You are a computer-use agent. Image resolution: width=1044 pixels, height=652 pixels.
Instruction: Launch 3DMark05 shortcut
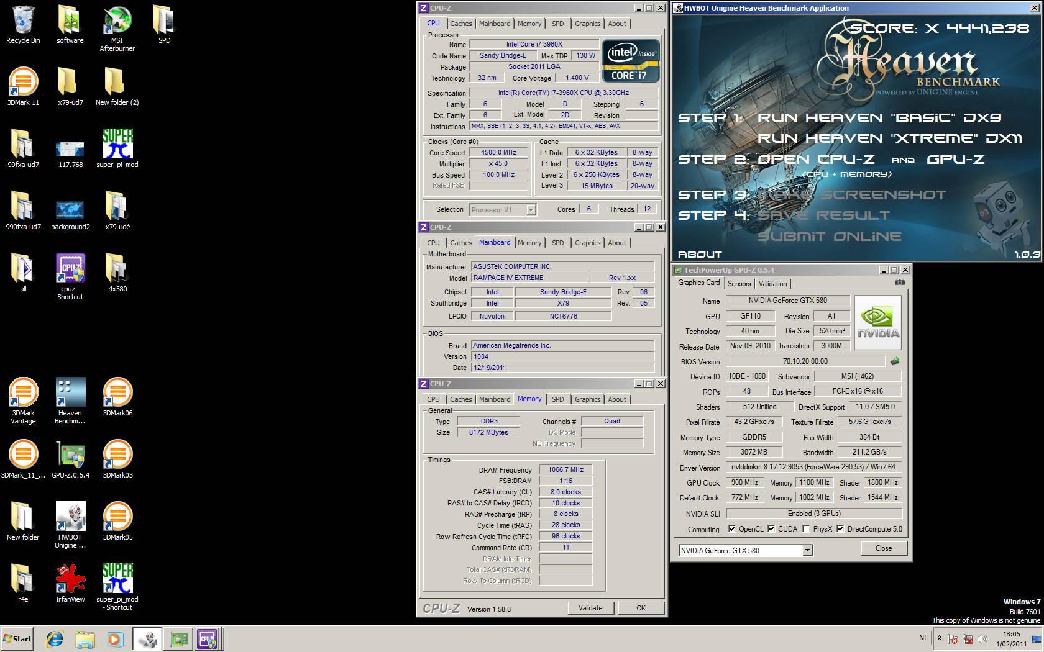[117, 522]
